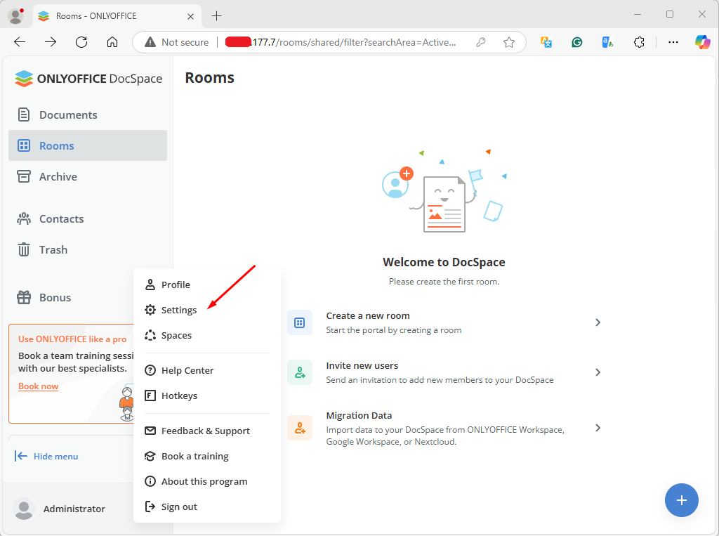Click the Book a training cap icon
Image resolution: width=719 pixels, height=536 pixels.
coord(150,456)
